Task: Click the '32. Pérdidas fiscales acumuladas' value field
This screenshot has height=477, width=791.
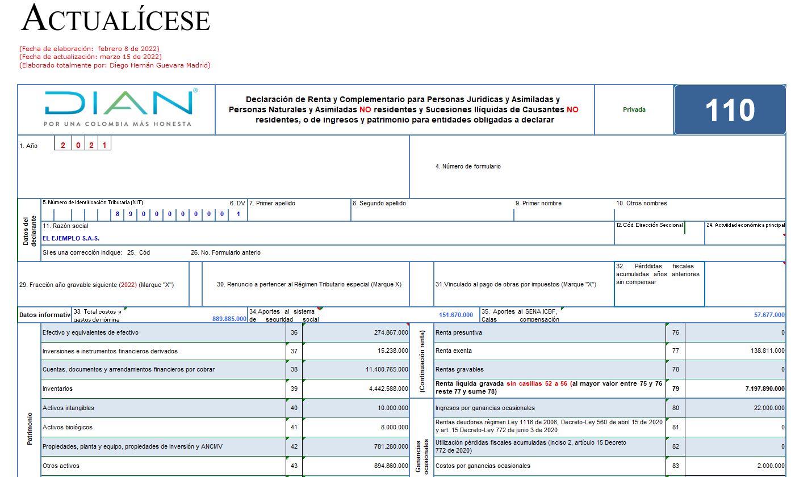Action: pos(746,284)
